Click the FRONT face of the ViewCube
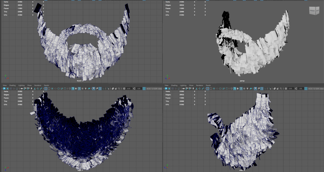The width and height of the screenshot is (324, 172). [x=312, y=11]
